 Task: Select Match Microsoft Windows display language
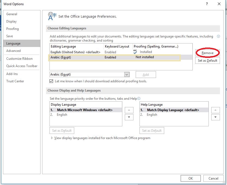(x=86, y=110)
